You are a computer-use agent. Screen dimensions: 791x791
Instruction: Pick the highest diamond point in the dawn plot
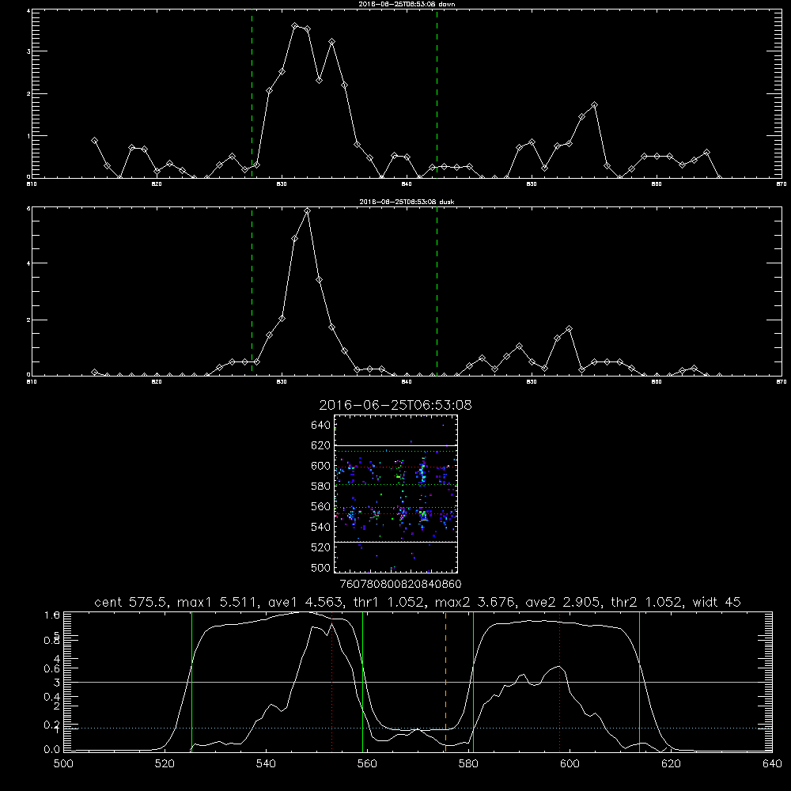295,26
